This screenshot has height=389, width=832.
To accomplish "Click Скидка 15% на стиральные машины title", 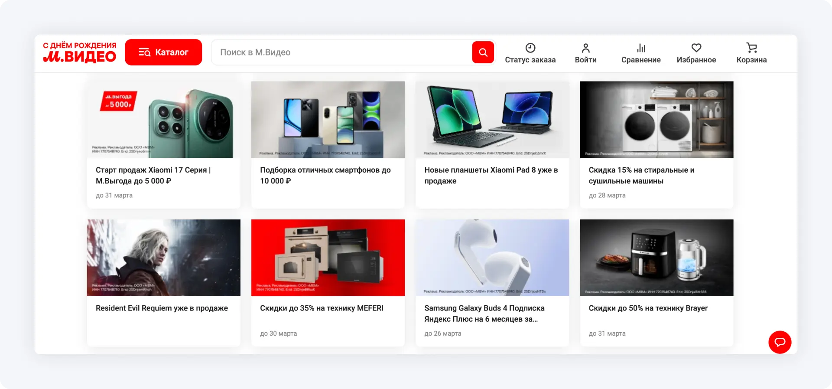I will click(641, 175).
